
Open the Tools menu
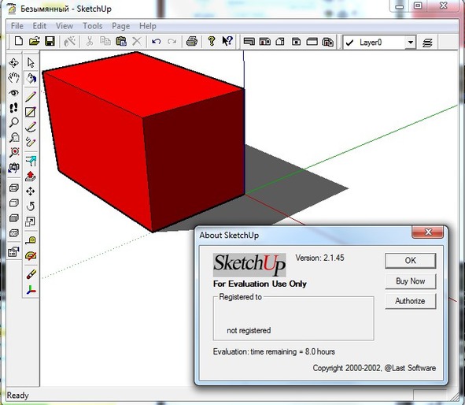tap(92, 26)
